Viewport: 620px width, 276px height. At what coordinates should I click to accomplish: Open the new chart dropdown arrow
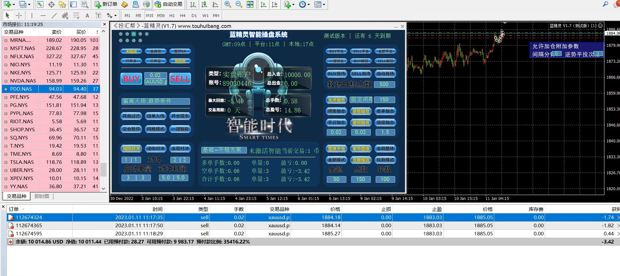pos(13,5)
